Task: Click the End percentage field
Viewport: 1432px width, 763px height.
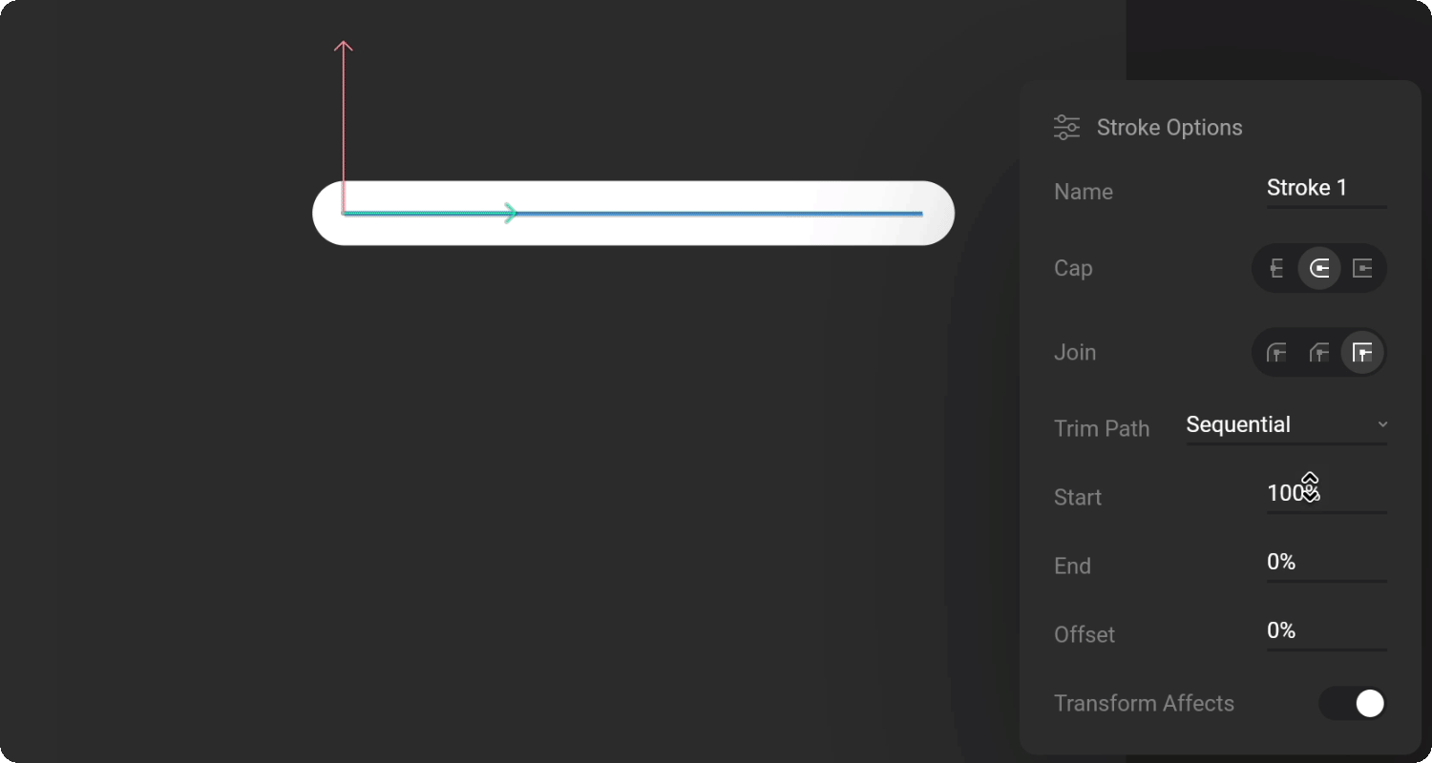Action: coord(1326,563)
